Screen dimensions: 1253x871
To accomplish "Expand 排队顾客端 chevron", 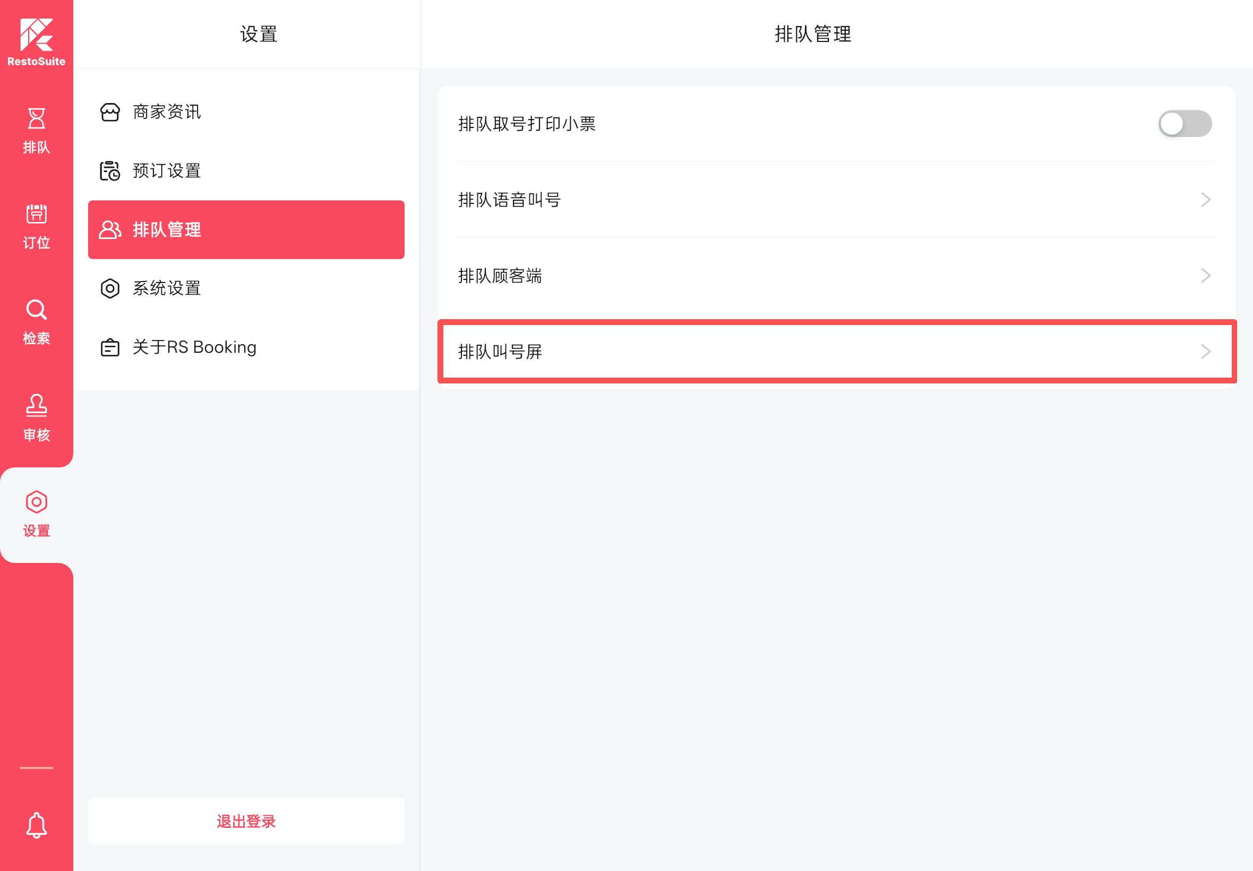I will pyautogui.click(x=1206, y=276).
